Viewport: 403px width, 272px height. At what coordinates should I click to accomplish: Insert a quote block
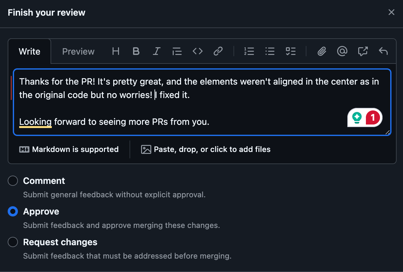(x=177, y=51)
